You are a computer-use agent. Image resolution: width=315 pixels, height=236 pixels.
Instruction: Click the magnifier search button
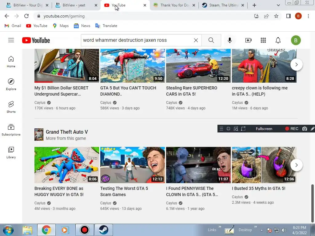click(211, 40)
